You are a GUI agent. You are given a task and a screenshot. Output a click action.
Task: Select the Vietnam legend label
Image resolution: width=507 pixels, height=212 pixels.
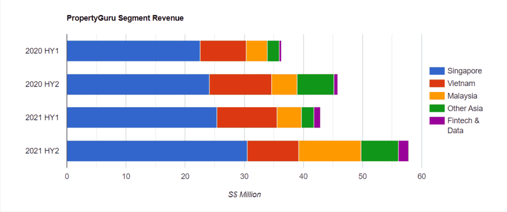click(461, 83)
